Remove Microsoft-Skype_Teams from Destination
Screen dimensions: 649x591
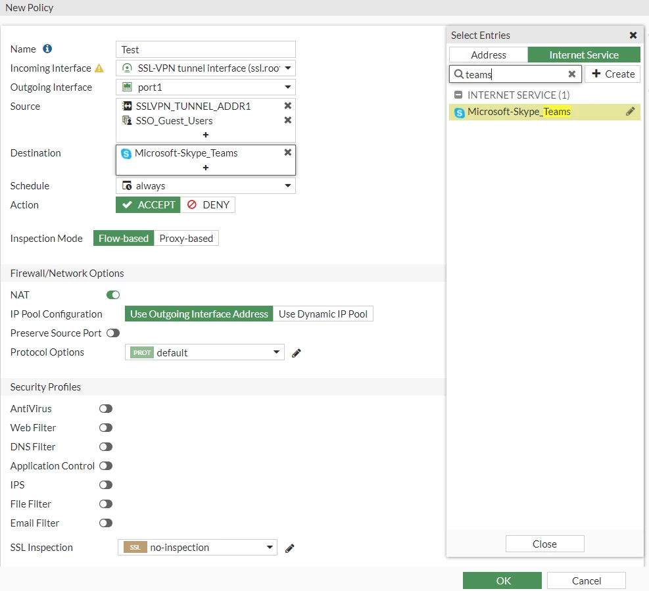[x=287, y=153]
